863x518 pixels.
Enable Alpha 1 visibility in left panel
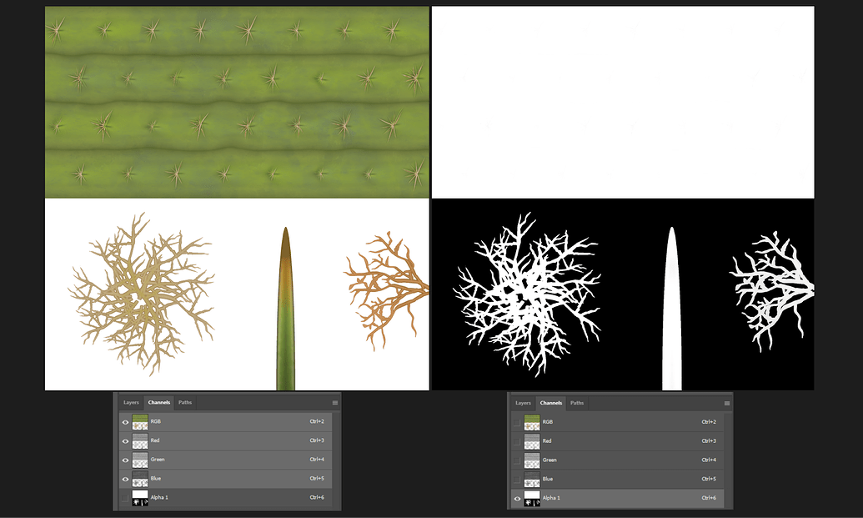click(125, 498)
